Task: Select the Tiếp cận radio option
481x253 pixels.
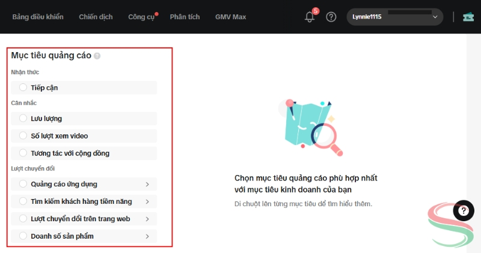Action: point(23,88)
